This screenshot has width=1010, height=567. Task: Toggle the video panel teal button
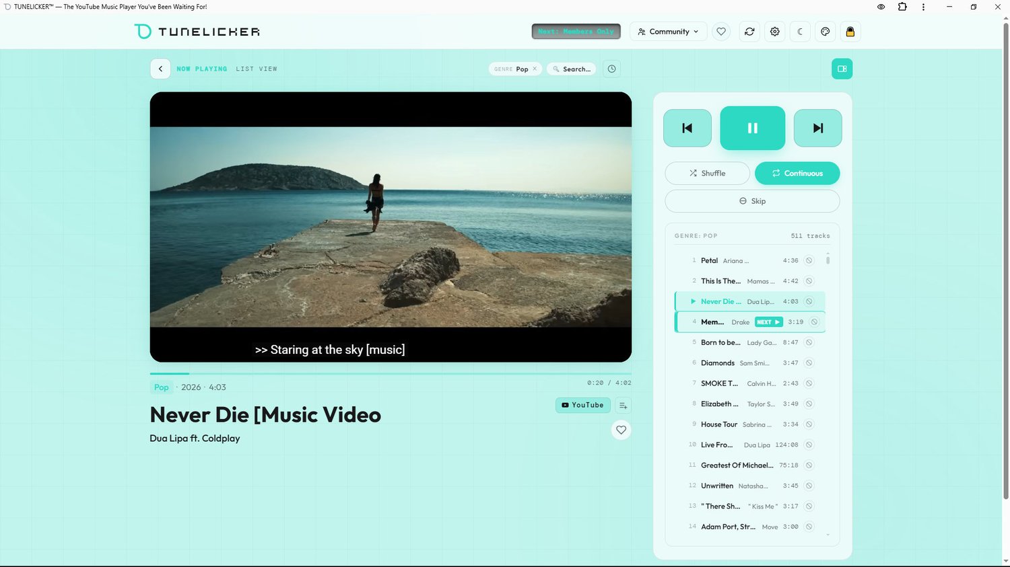842,69
